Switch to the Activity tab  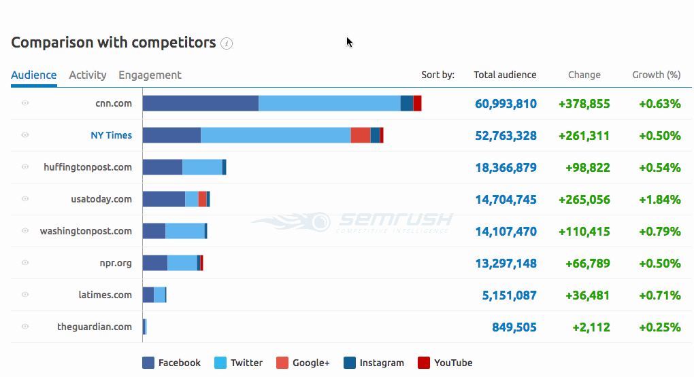coord(88,75)
